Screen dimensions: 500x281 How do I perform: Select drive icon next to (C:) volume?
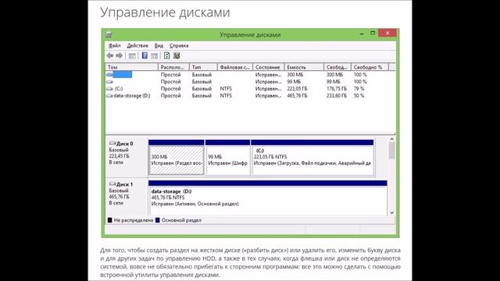tap(109, 88)
